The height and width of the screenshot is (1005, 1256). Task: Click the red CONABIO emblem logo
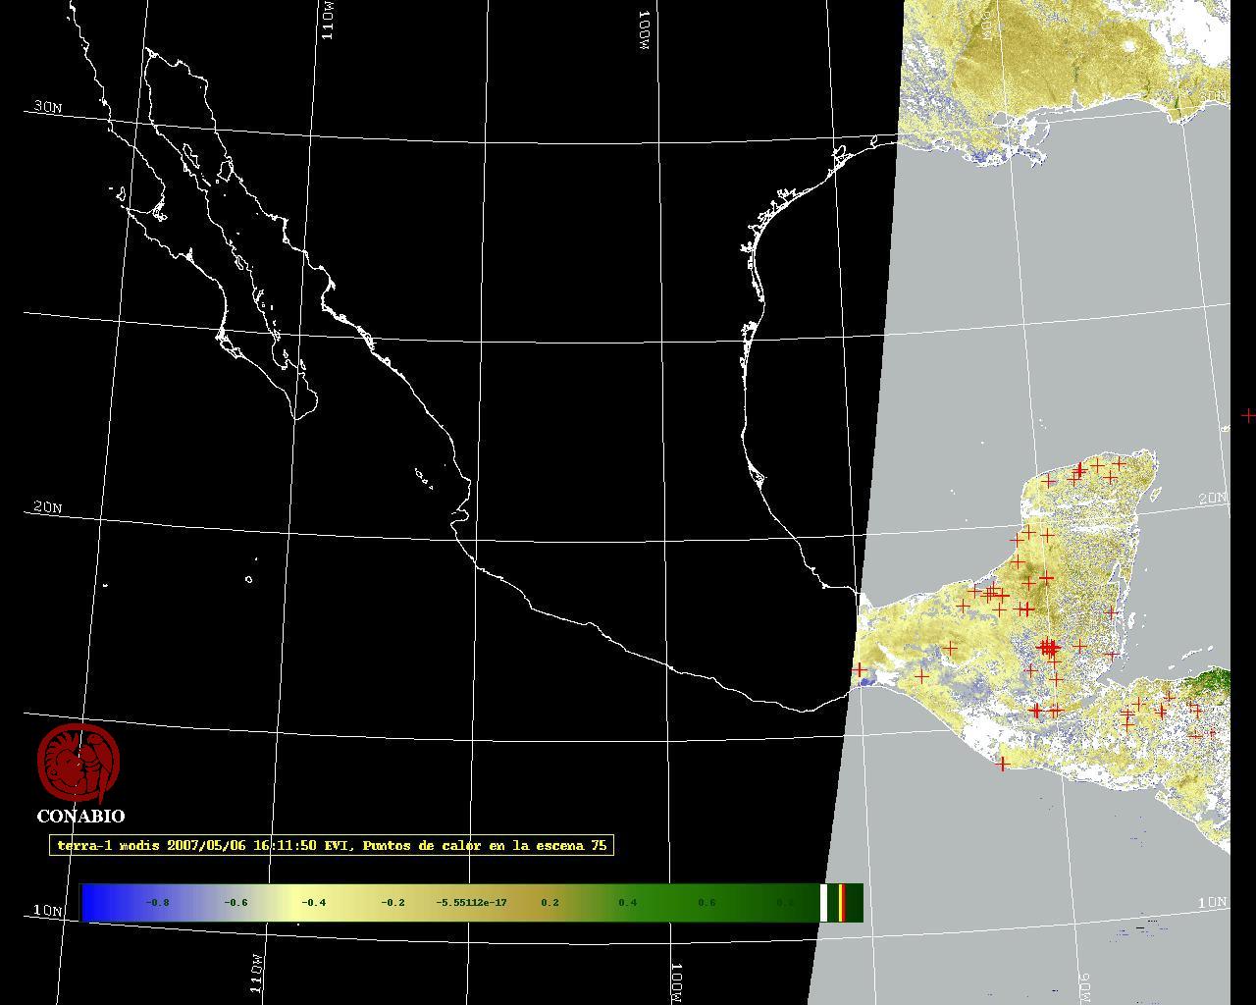pos(78,764)
